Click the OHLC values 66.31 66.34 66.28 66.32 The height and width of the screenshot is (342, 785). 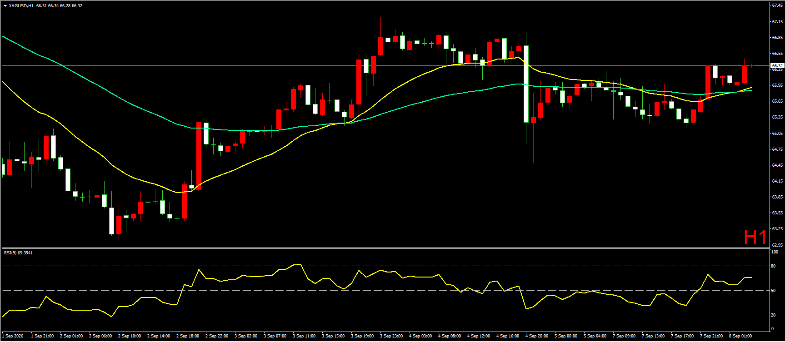tap(59, 6)
